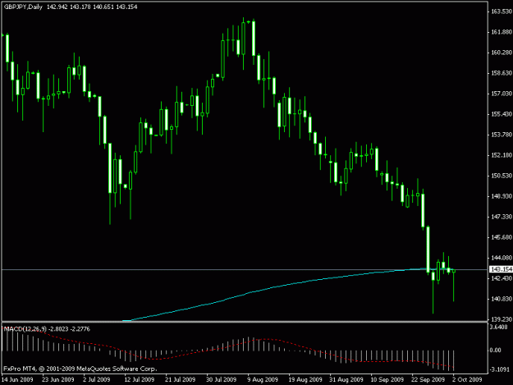Click the MACD zero level label 0.00
This screenshot has width=513, height=385.
click(x=496, y=351)
